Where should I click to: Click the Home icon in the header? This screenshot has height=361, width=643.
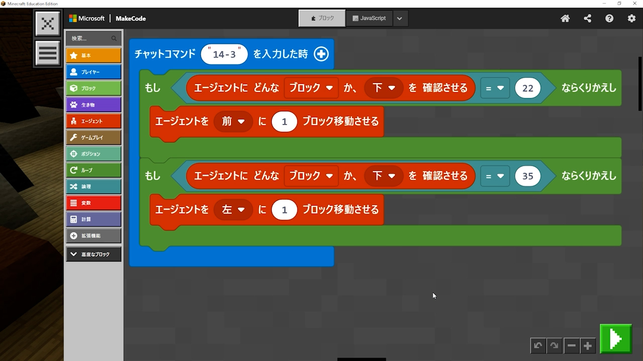tap(565, 19)
